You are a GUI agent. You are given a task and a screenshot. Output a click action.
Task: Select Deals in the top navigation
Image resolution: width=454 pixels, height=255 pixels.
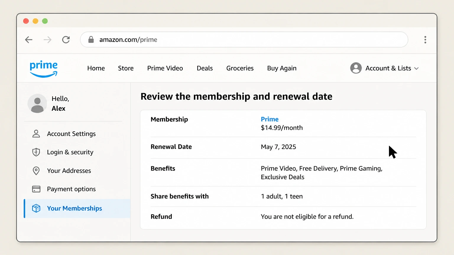coord(205,68)
